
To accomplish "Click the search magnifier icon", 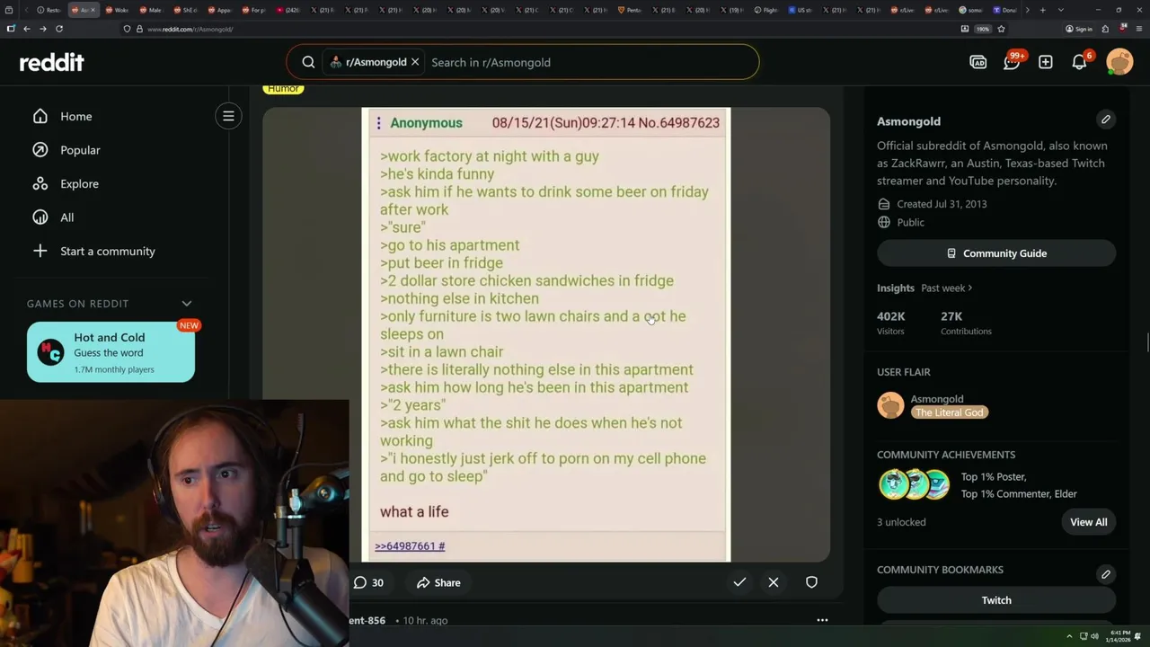I will [x=308, y=62].
